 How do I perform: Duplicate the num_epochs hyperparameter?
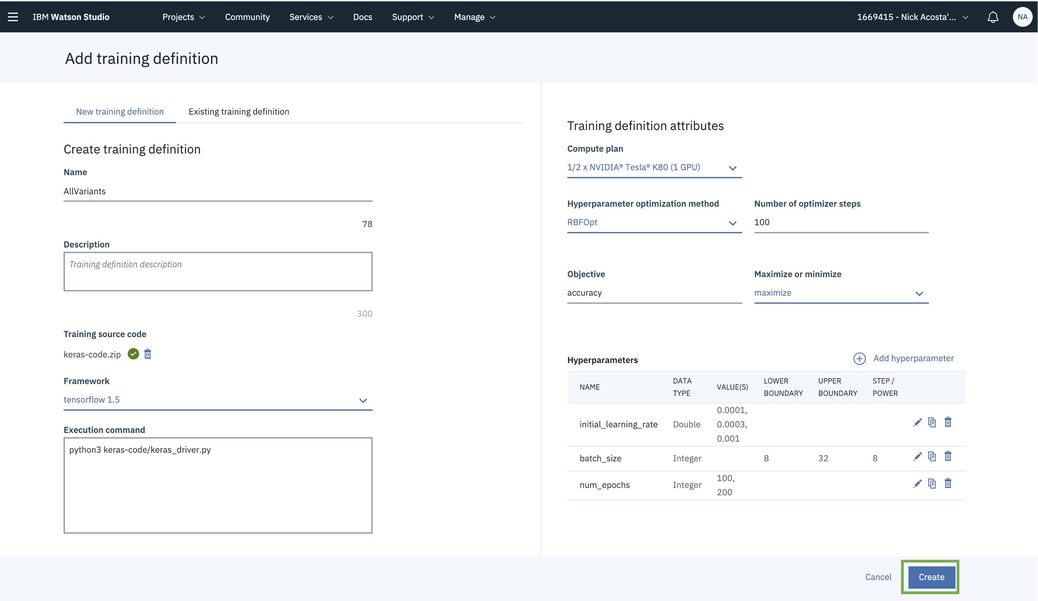click(932, 484)
